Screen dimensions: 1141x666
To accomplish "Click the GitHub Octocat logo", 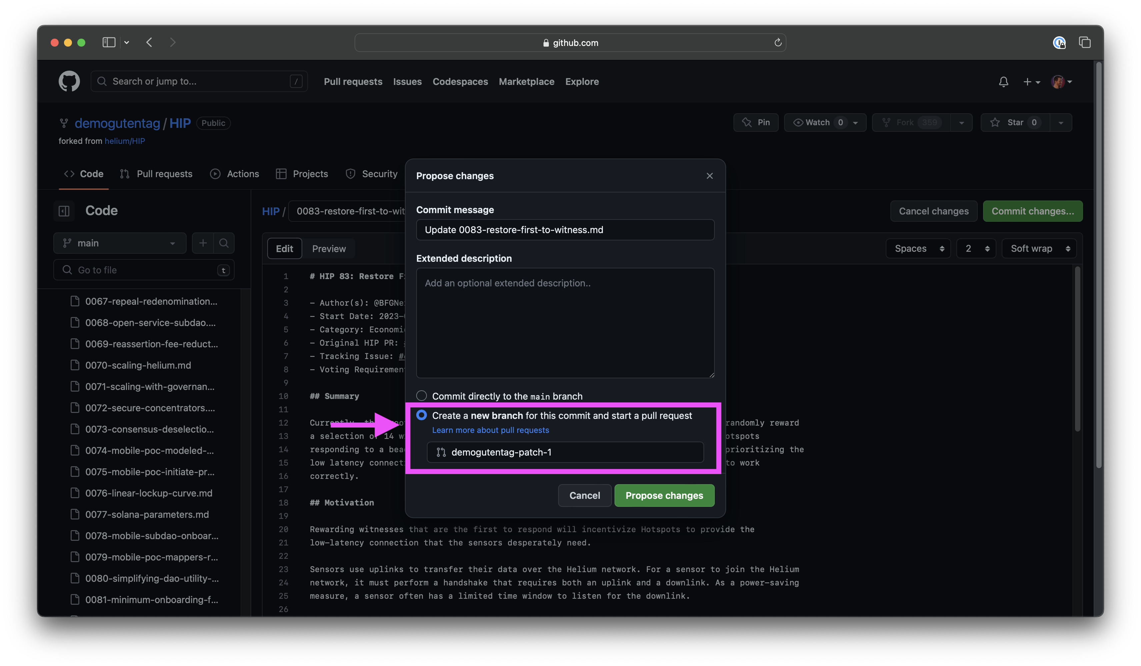I will (x=69, y=82).
